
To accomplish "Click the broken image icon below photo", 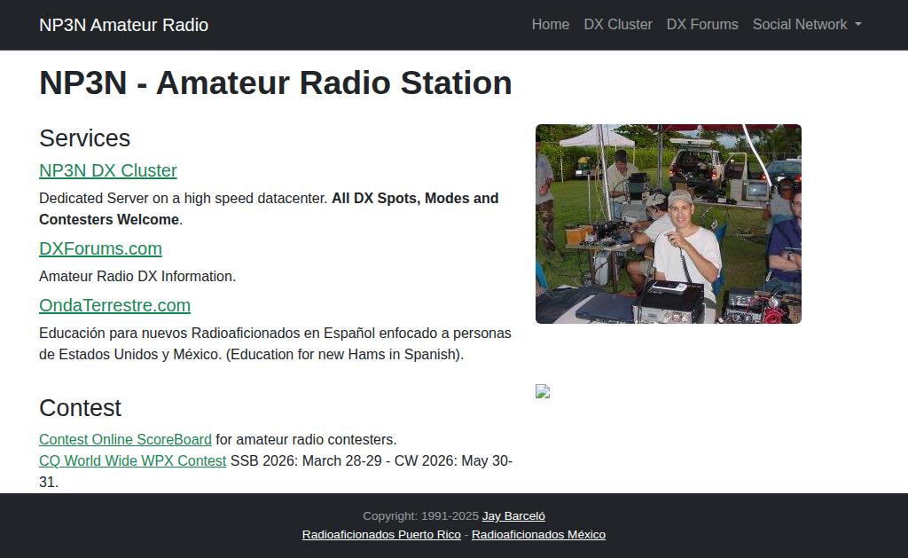I will (x=543, y=391).
